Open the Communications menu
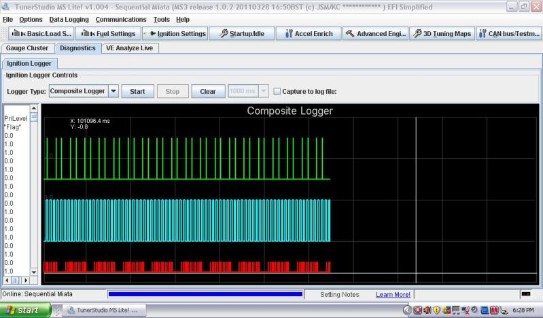 [x=120, y=19]
